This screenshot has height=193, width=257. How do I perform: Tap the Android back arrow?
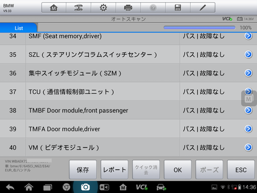point(10,187)
